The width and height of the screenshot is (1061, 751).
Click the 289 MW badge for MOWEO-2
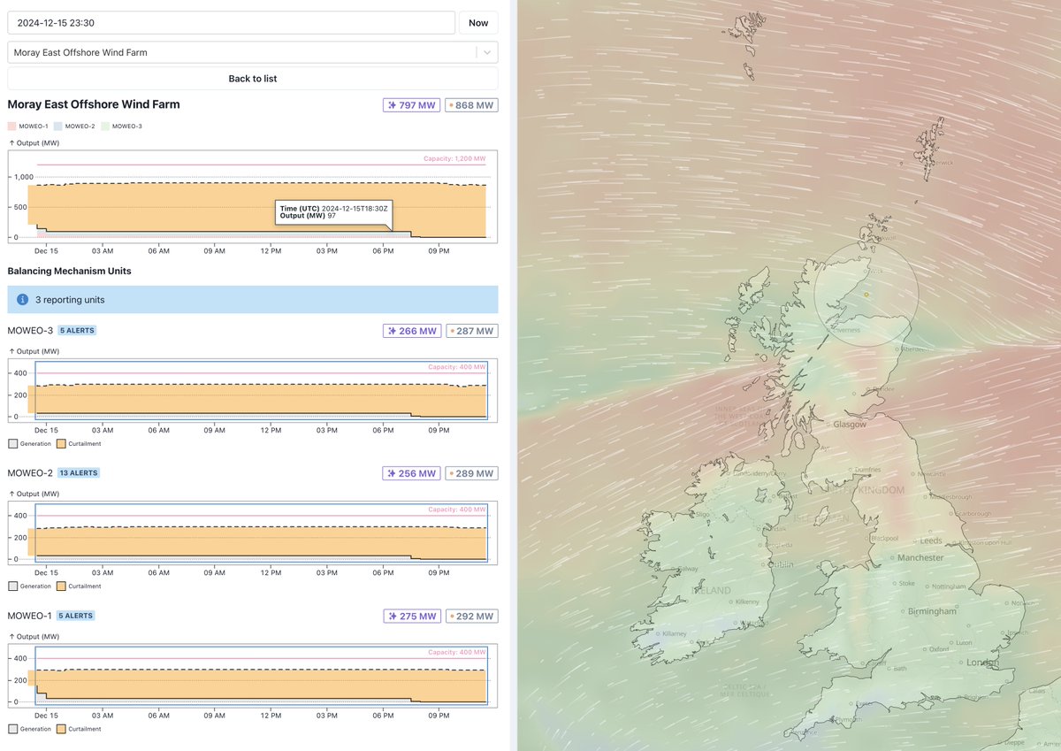point(471,474)
